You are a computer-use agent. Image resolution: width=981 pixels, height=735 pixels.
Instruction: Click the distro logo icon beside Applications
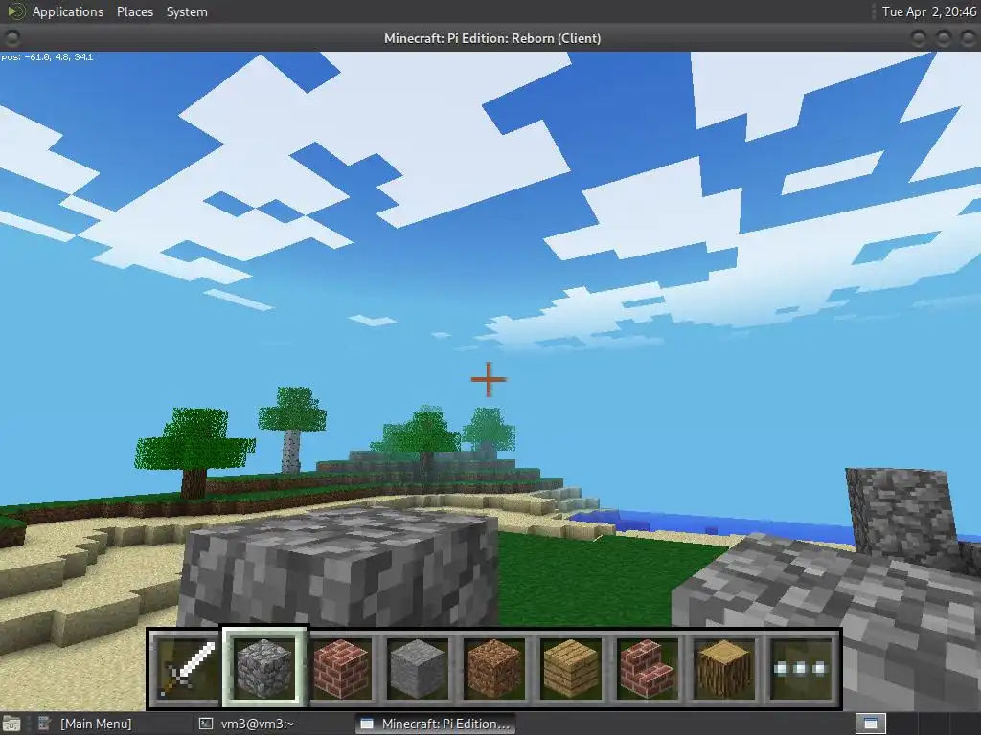tap(15, 11)
